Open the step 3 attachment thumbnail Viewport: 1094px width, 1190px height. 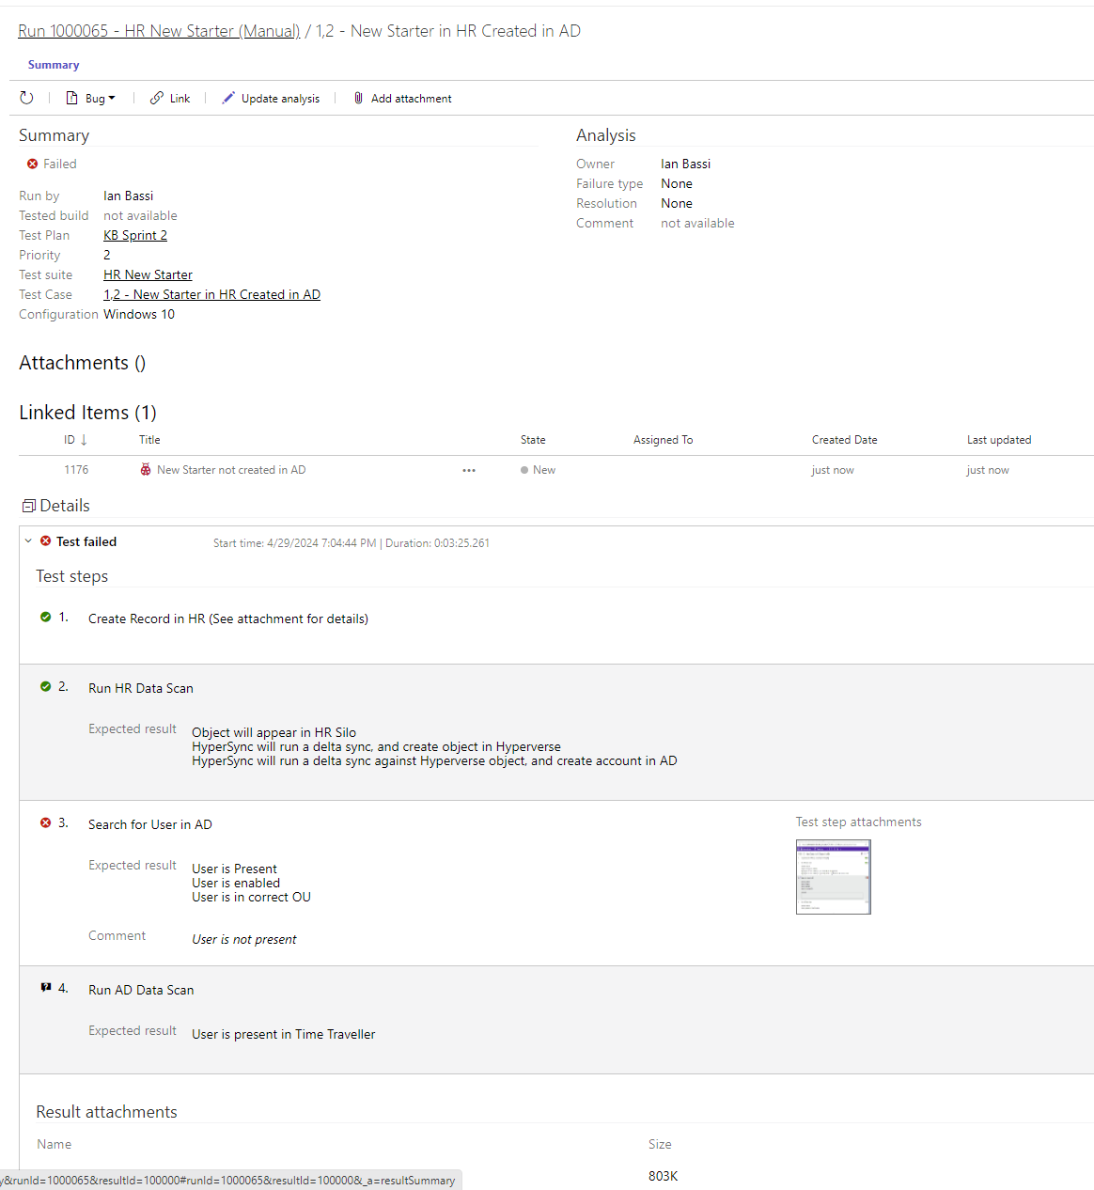pos(833,876)
